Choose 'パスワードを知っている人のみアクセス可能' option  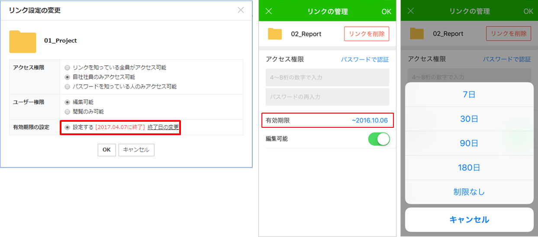67,87
